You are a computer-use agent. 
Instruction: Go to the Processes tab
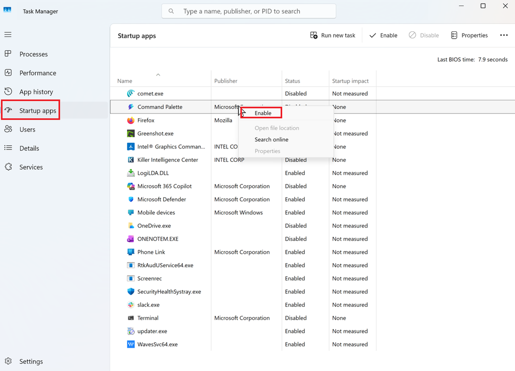pyautogui.click(x=33, y=54)
